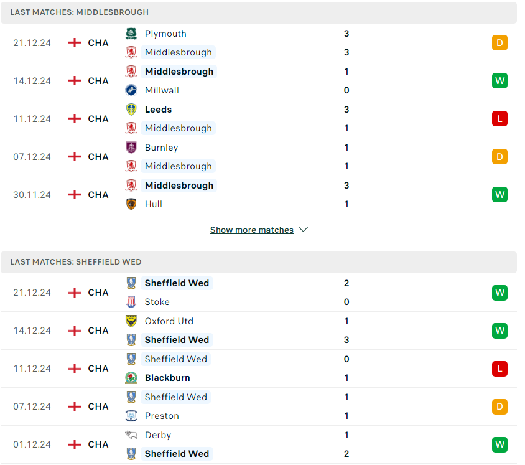Click the Stoke club crest icon
525x465 pixels.
click(x=131, y=302)
